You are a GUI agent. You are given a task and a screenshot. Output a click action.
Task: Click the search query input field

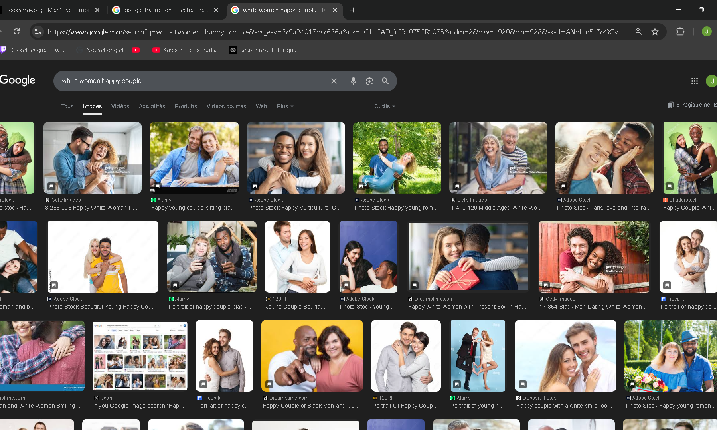tap(192, 81)
